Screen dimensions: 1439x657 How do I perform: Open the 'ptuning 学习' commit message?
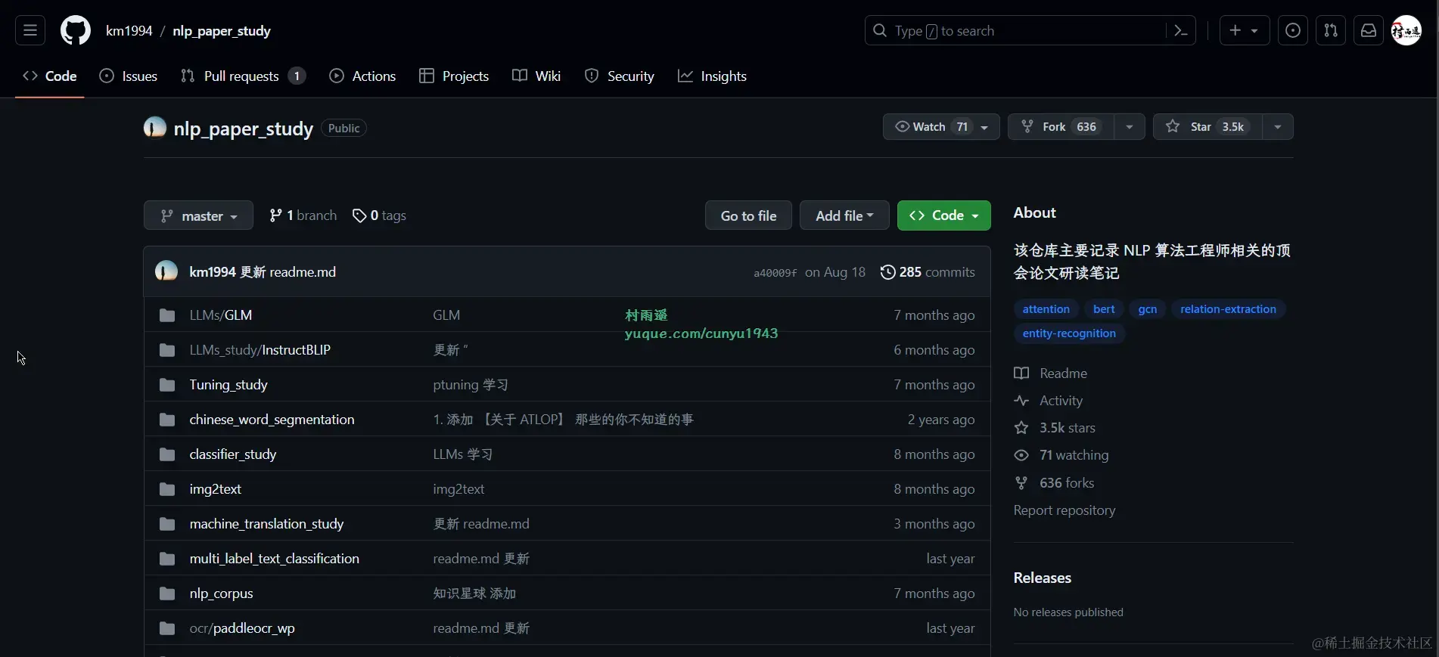(x=471, y=385)
